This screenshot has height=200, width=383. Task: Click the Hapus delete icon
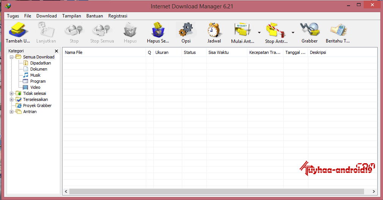(130, 30)
